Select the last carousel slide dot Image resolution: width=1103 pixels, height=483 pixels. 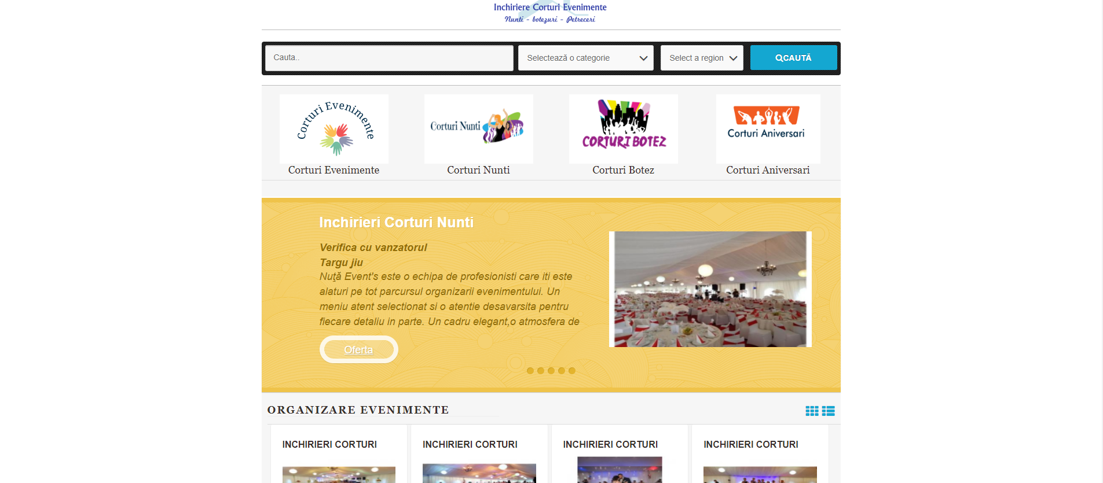coord(572,371)
